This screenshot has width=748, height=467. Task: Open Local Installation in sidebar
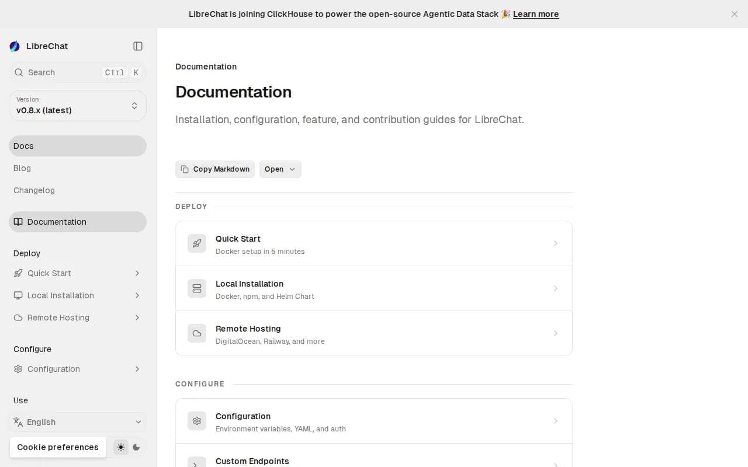point(78,295)
